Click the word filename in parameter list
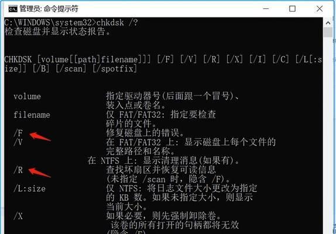The width and height of the screenshot is (336, 234). pyautogui.click(x=32, y=115)
